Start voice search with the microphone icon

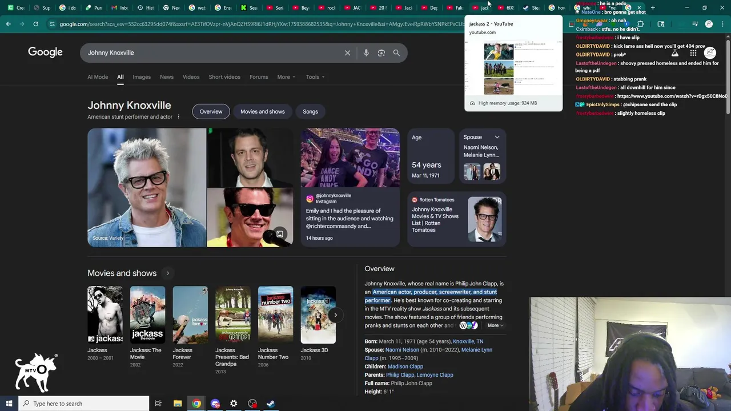tap(366, 53)
